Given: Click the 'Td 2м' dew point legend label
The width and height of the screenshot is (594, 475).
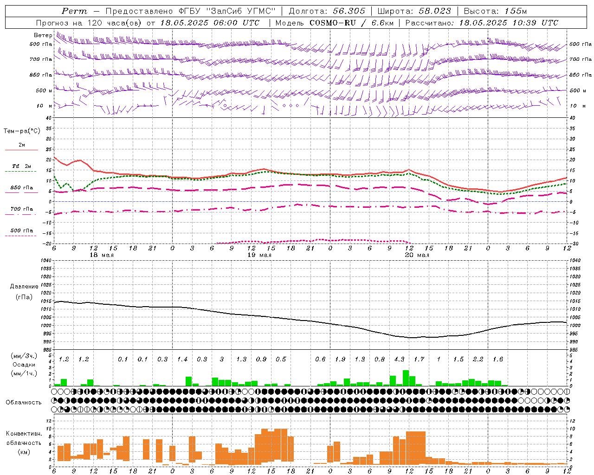Looking at the screenshot, I should [x=21, y=166].
